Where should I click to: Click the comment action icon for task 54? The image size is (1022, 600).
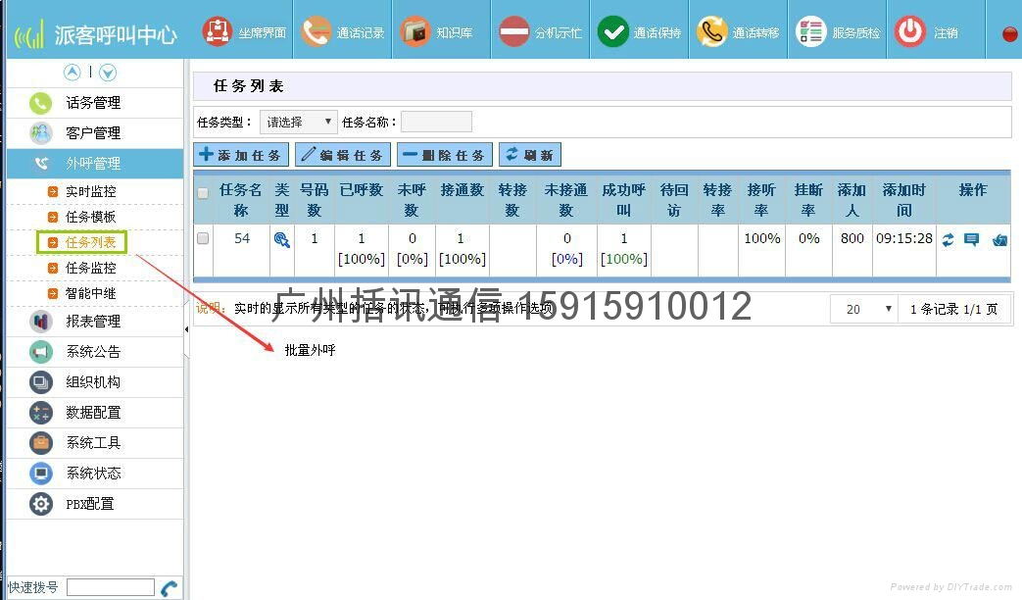(971, 240)
